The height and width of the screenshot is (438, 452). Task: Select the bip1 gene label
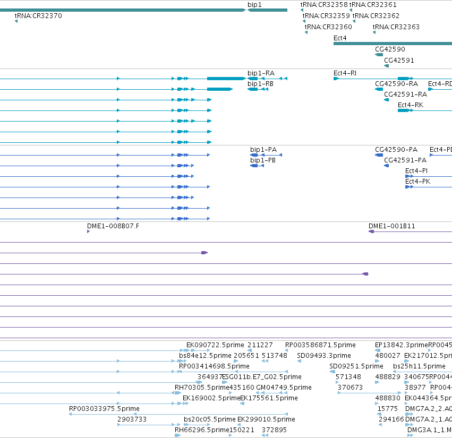pos(254,5)
